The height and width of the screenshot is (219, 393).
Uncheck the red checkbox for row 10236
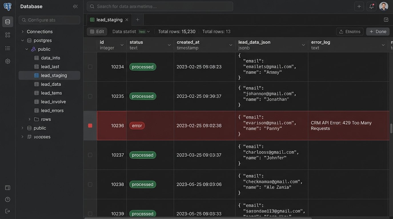[90, 126]
